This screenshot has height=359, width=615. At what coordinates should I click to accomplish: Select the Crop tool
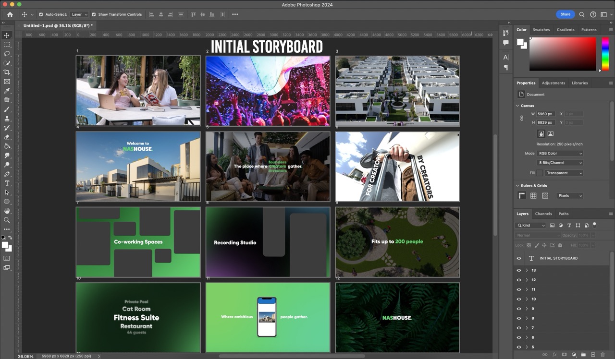point(7,72)
